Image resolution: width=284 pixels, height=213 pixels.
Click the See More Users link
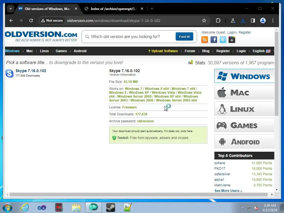228,191
